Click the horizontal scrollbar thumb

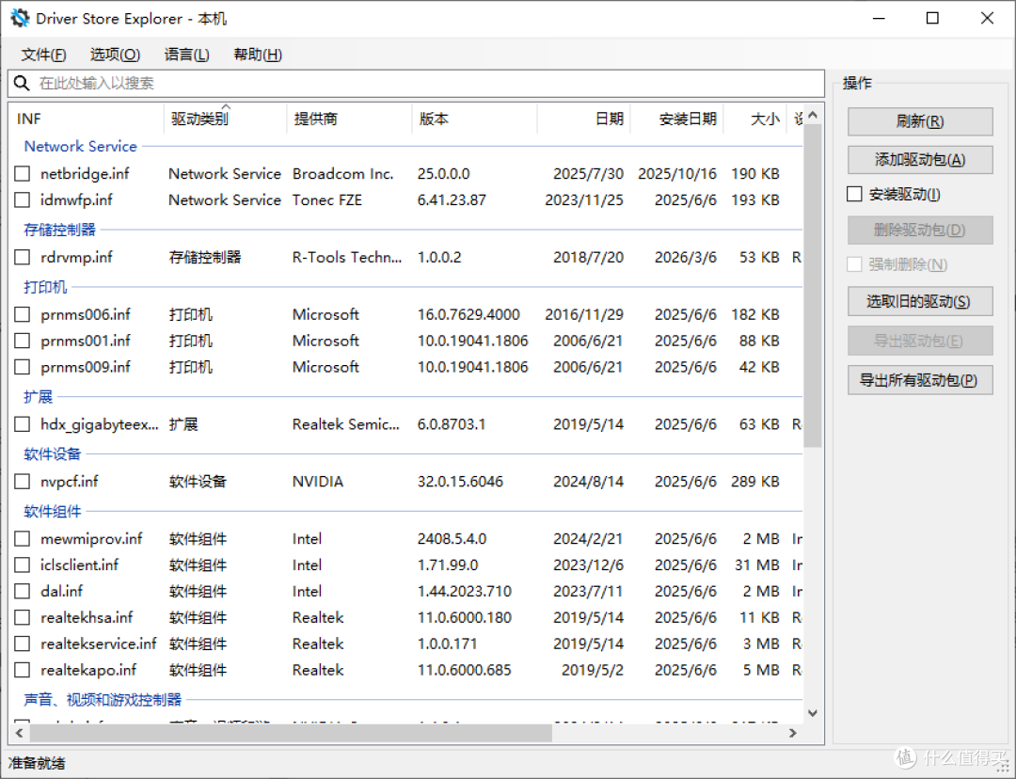click(x=291, y=733)
